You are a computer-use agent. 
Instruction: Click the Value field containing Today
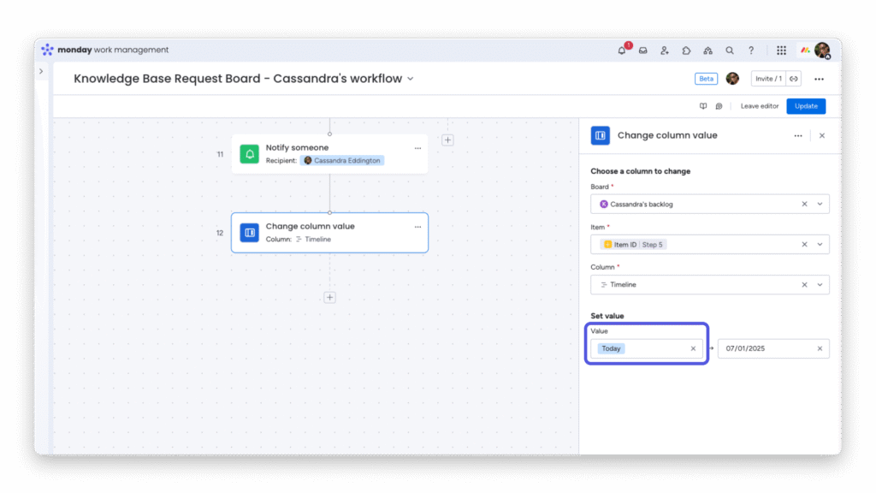(x=647, y=348)
